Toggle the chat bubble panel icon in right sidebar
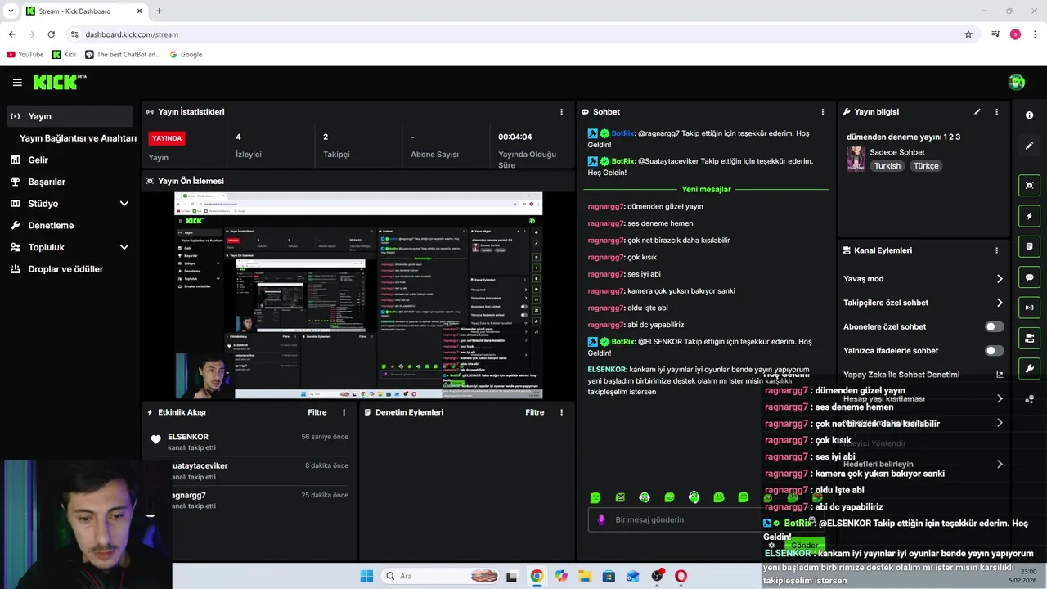 tap(1030, 277)
